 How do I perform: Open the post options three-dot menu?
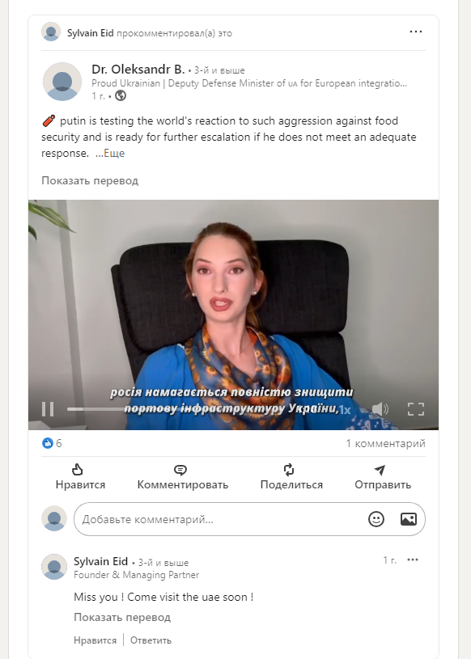415,32
